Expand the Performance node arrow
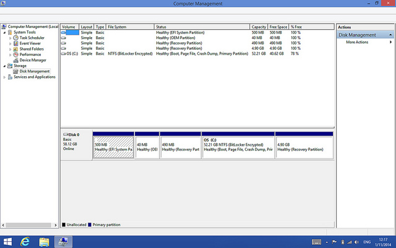This screenshot has height=248, width=396. tap(10, 55)
